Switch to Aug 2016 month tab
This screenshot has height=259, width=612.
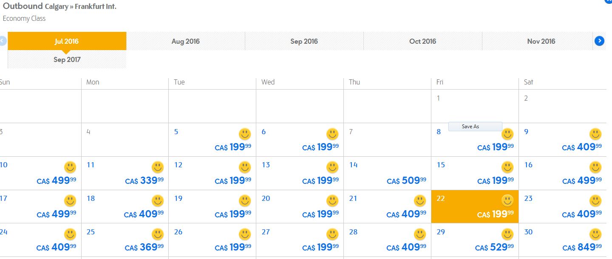[186, 41]
